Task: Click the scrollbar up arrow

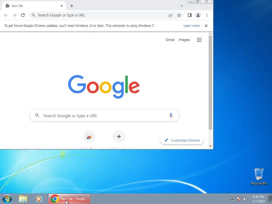Action: point(210,34)
